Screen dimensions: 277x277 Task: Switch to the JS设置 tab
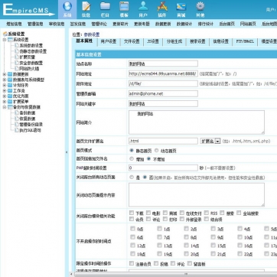point(153,41)
